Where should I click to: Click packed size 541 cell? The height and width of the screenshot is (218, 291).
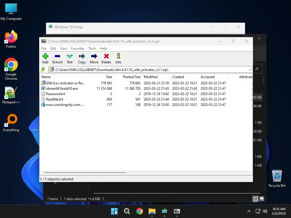138,99
